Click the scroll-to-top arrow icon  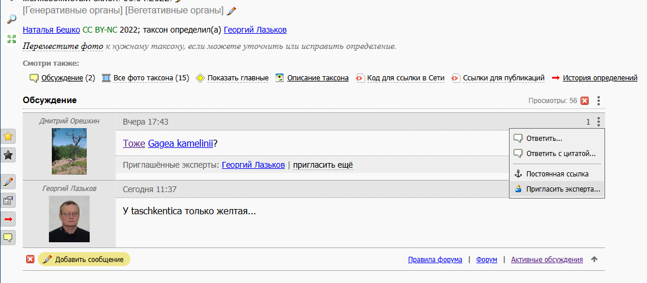tap(594, 259)
